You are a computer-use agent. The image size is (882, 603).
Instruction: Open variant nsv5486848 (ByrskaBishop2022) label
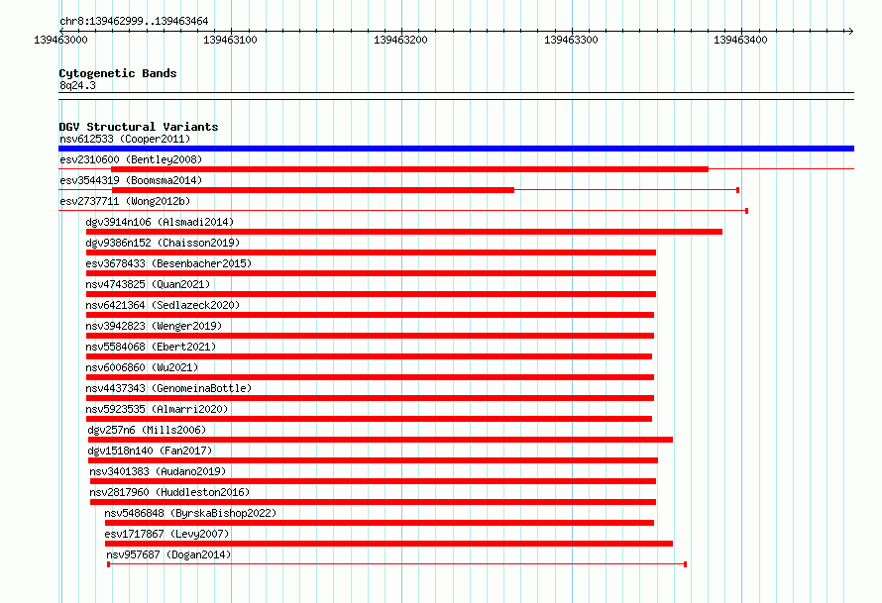coord(190,513)
